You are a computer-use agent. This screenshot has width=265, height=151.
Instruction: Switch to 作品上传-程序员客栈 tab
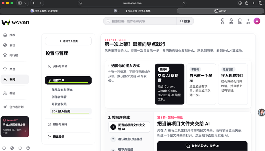point(132,11)
